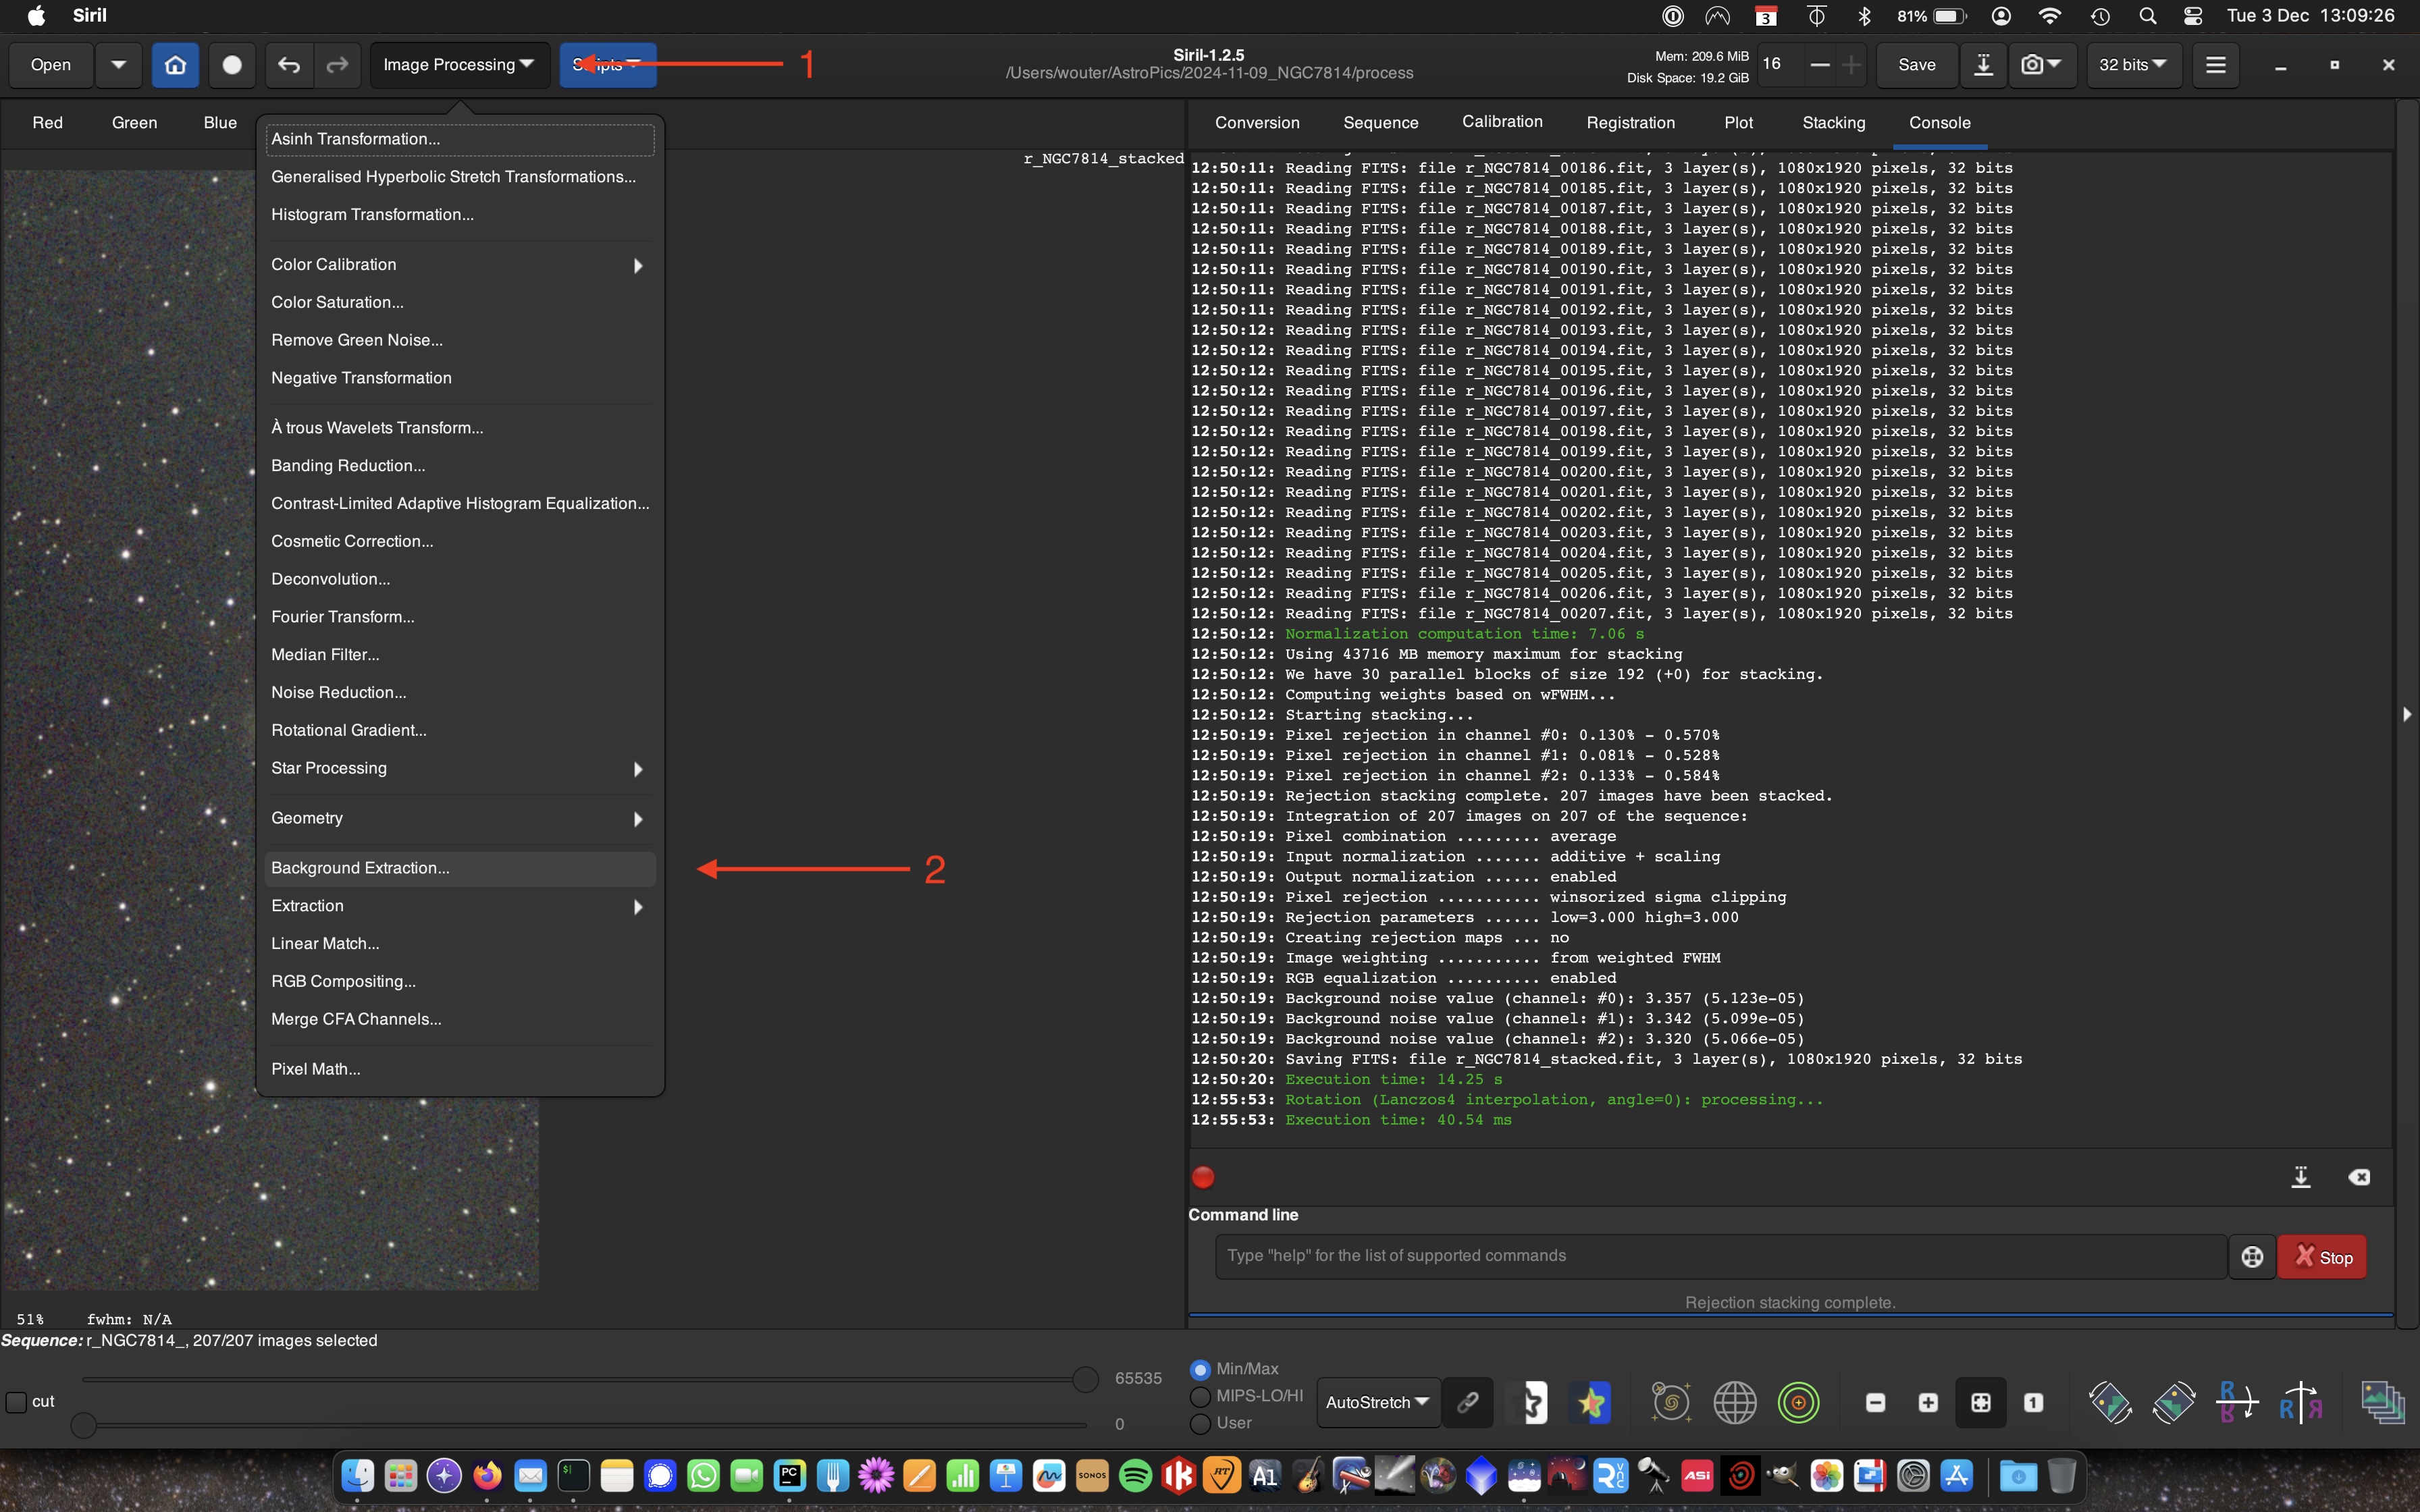Click the undo arrow icon

(289, 65)
